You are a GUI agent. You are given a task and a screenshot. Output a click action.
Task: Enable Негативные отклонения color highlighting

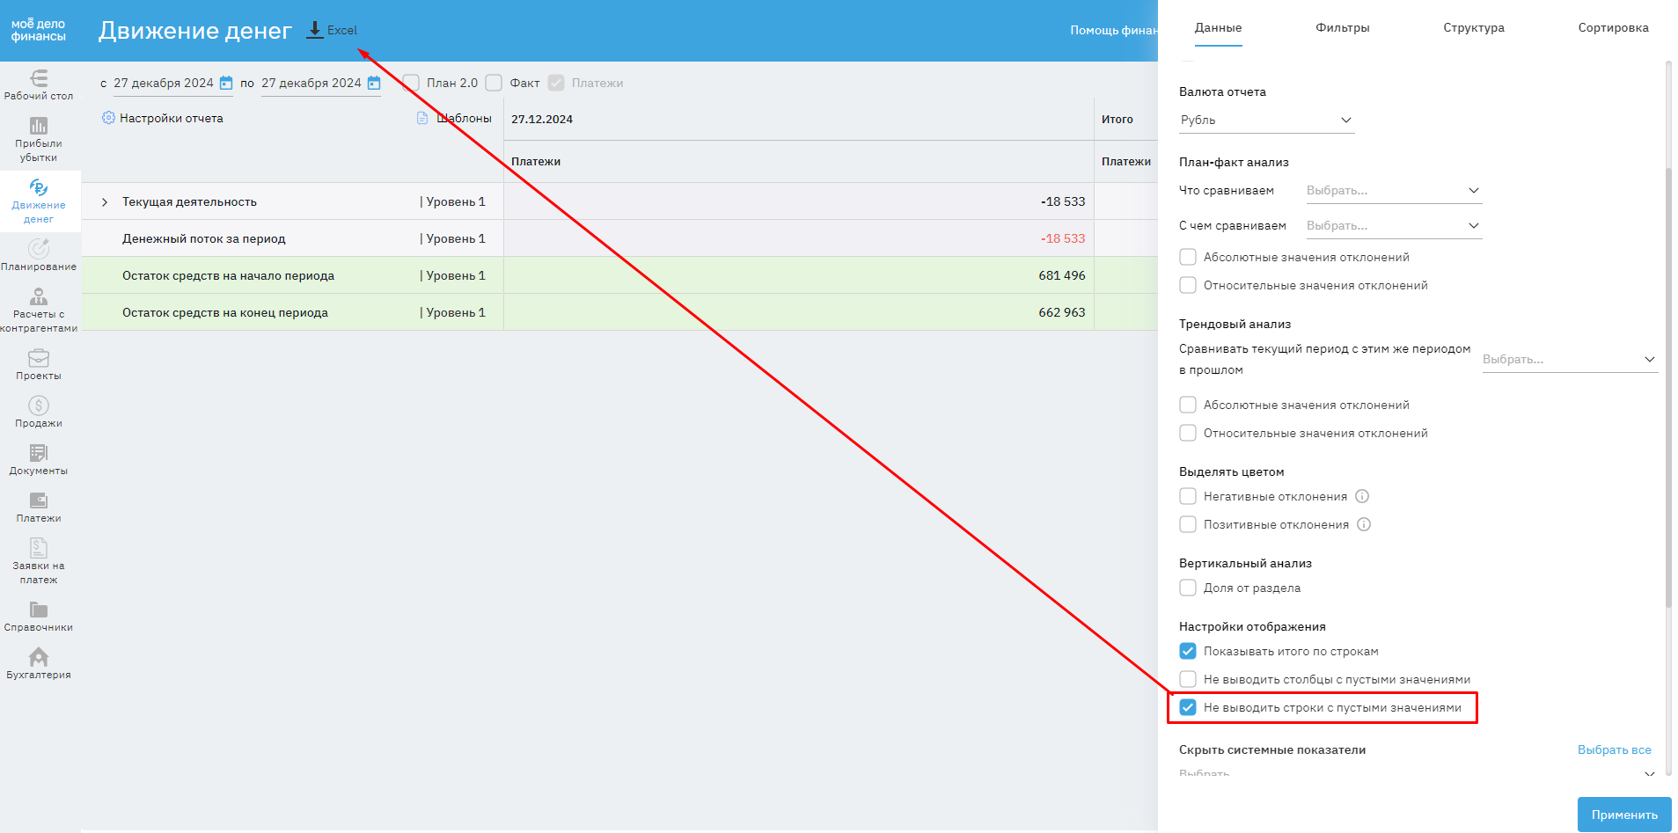coord(1188,496)
